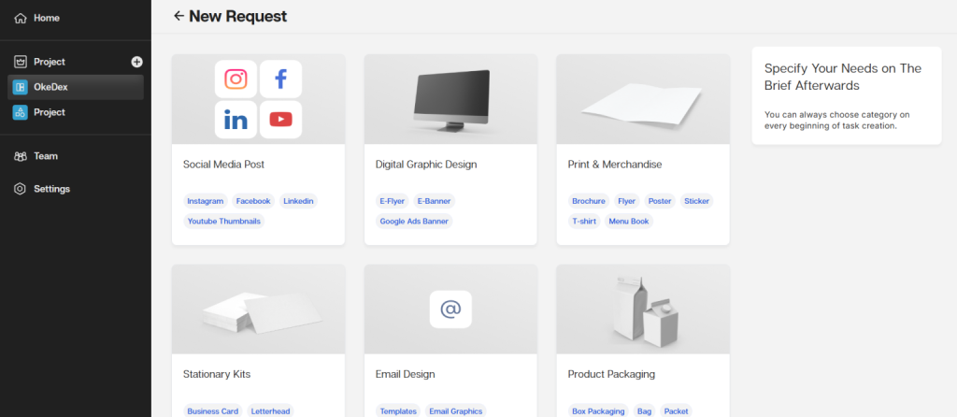This screenshot has width=957, height=417.
Task: Choose the Google Ads Banner tag
Action: [x=414, y=222]
